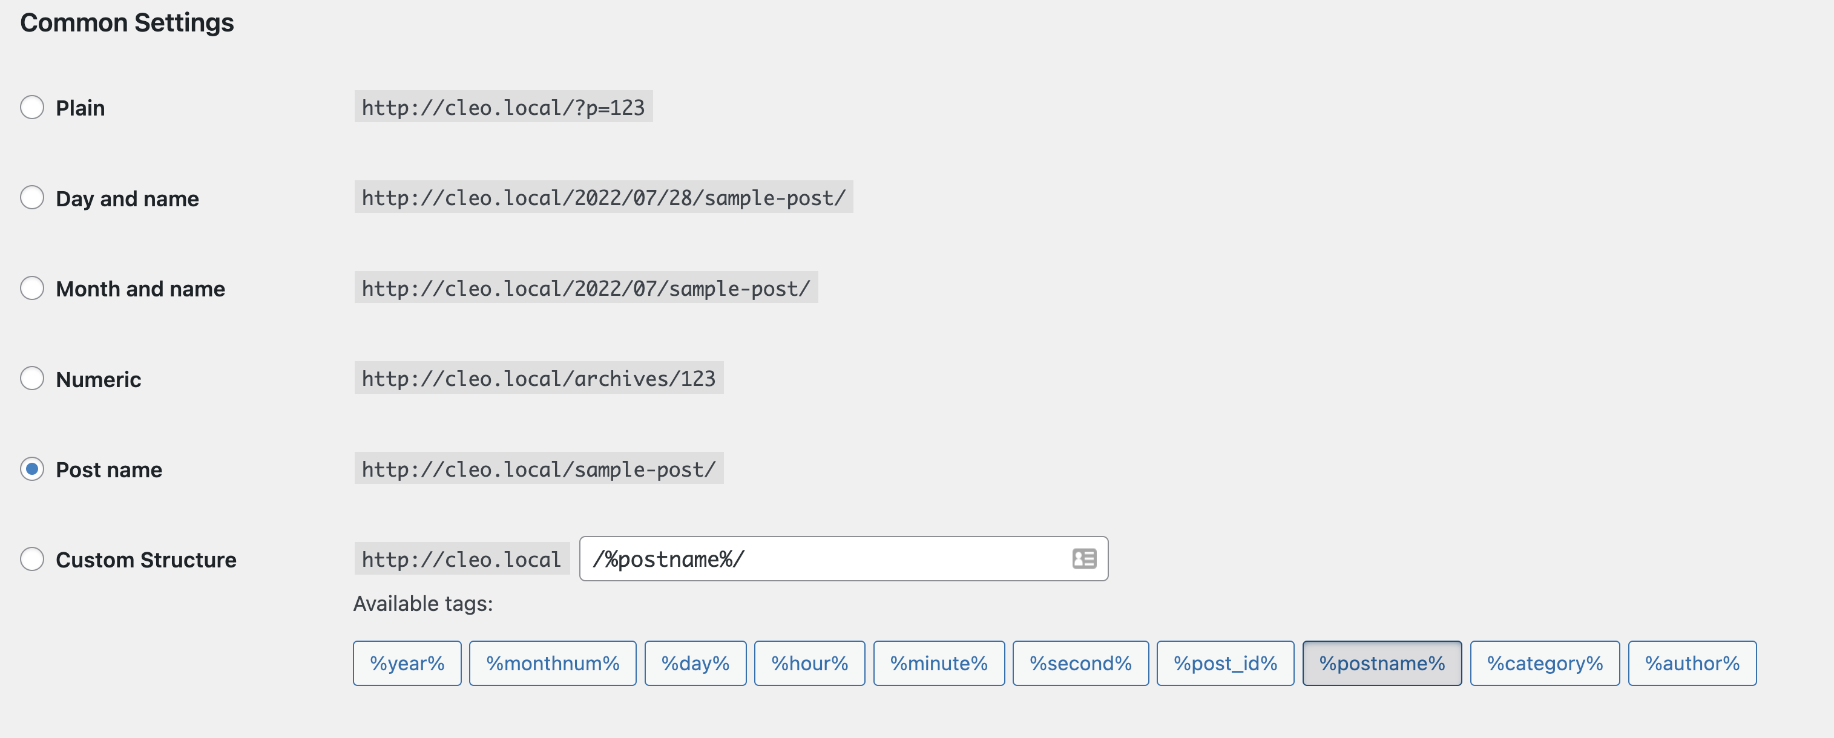1834x738 pixels.
Task: Add the %year% tag to the structure
Action: 407,662
